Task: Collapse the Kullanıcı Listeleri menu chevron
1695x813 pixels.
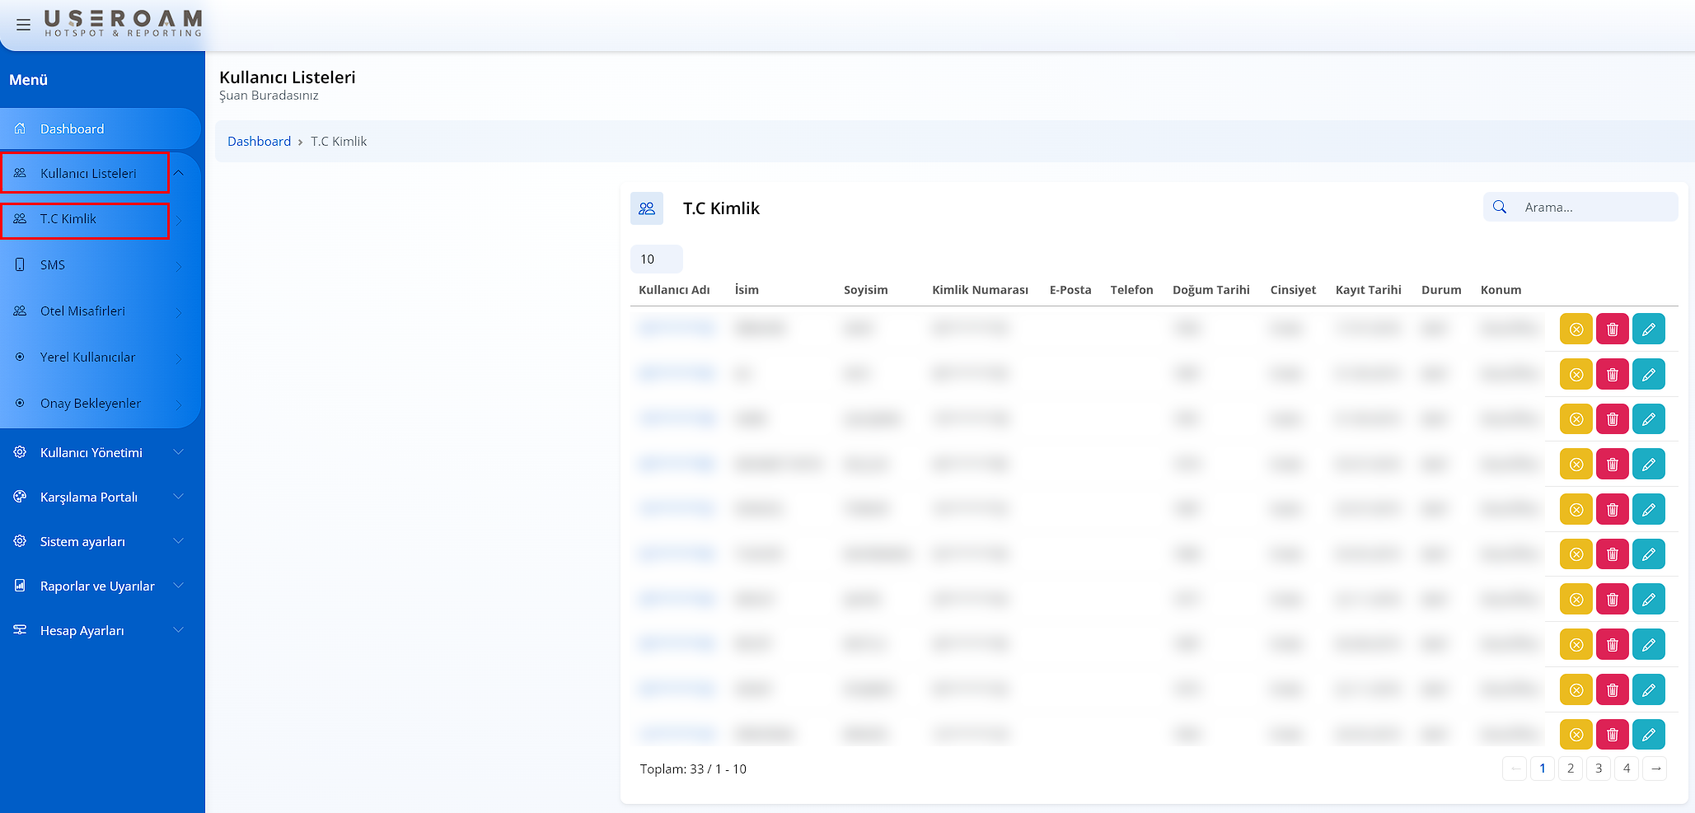Action: 179,173
